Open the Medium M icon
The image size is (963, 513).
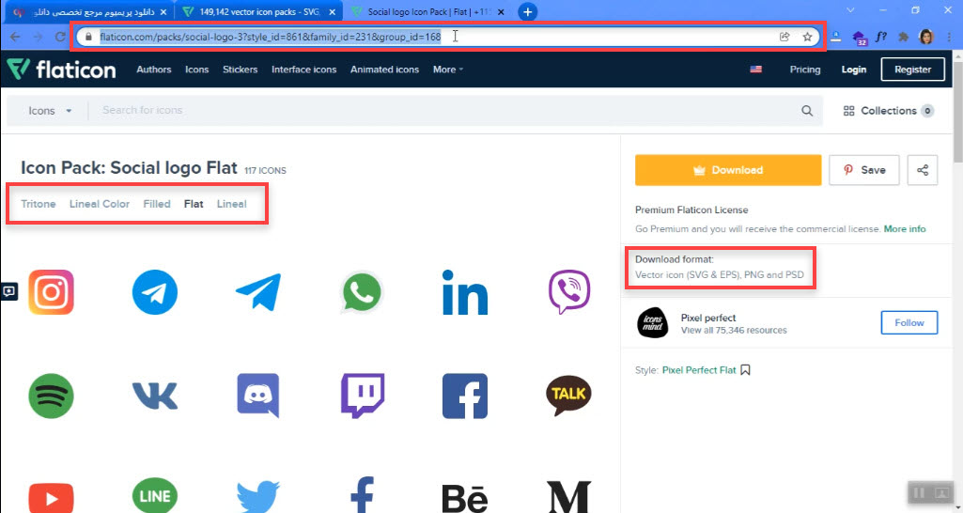click(568, 497)
